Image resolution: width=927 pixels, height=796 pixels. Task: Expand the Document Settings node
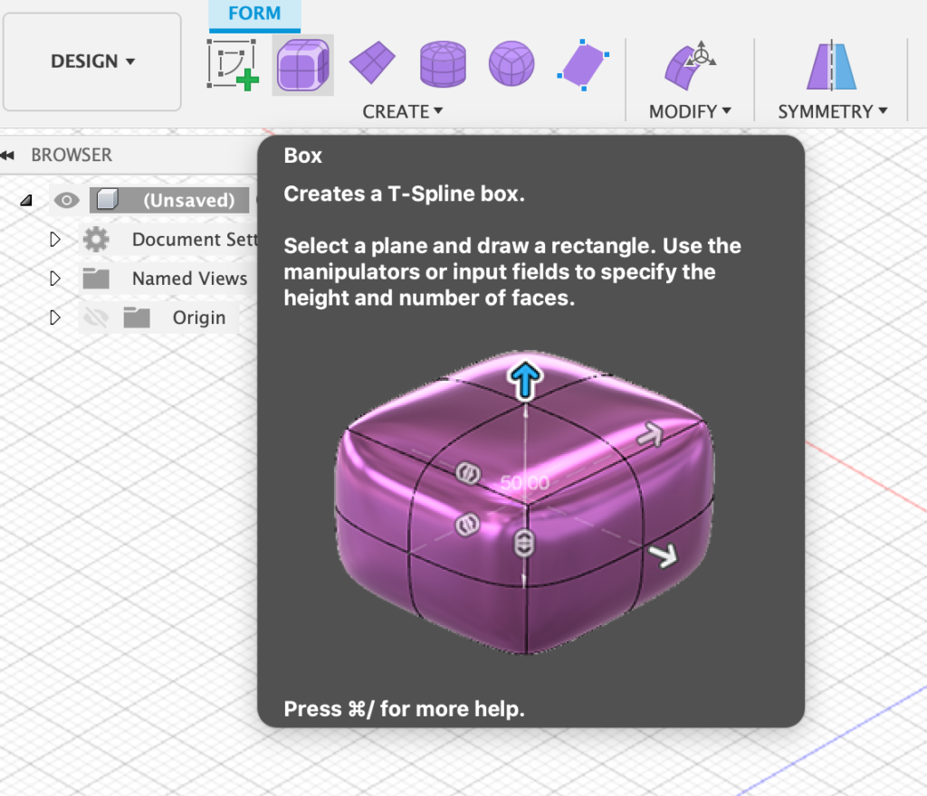(55, 240)
